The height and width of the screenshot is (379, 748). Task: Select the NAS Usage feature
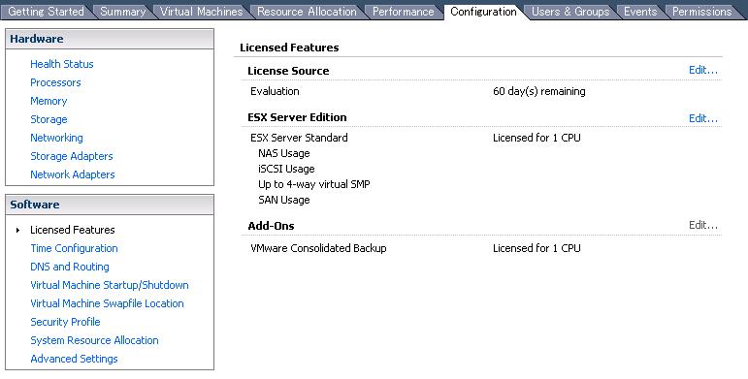tap(284, 153)
